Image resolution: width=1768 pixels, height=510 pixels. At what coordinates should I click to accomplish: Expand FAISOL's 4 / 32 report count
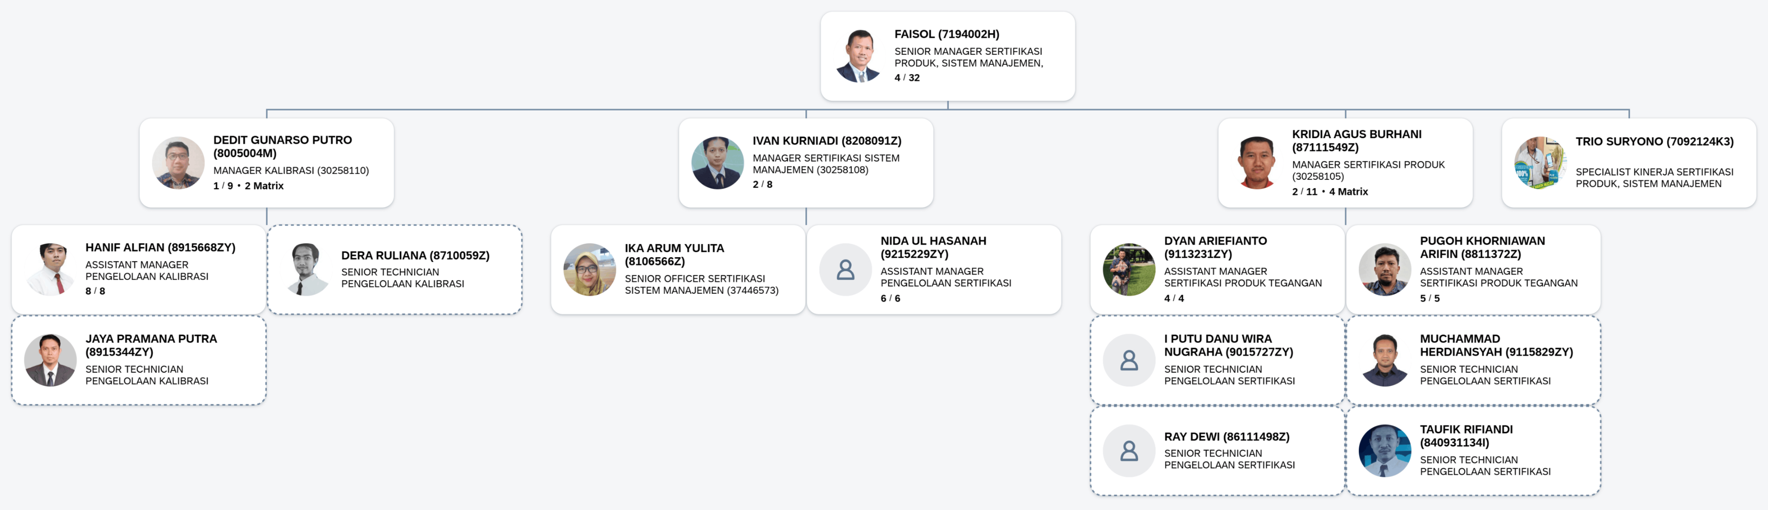coord(906,78)
